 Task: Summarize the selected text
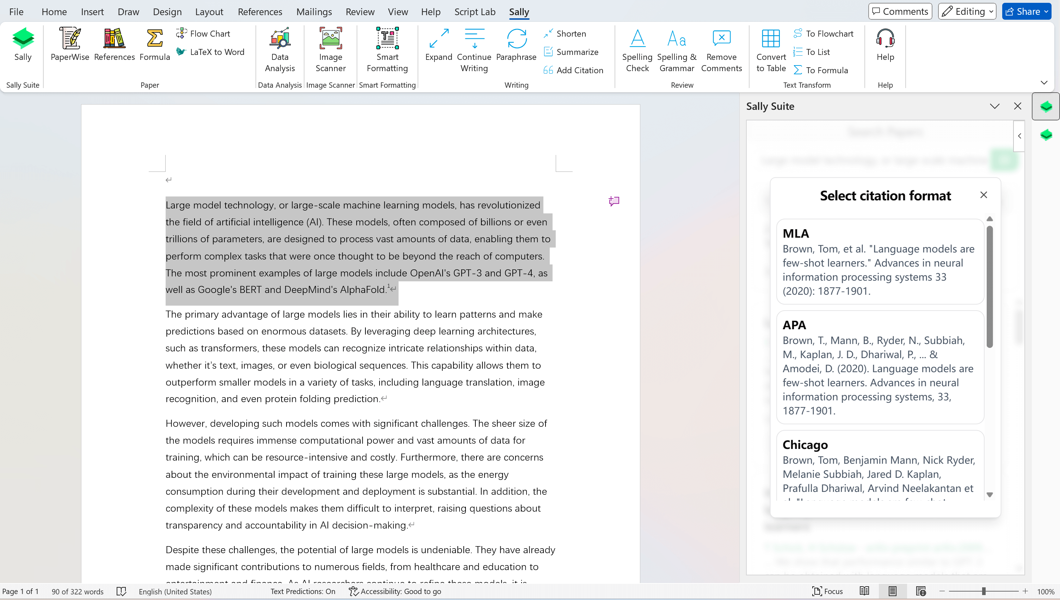[571, 52]
